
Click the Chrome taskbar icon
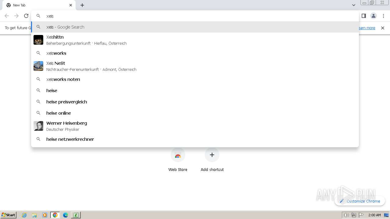point(55,215)
